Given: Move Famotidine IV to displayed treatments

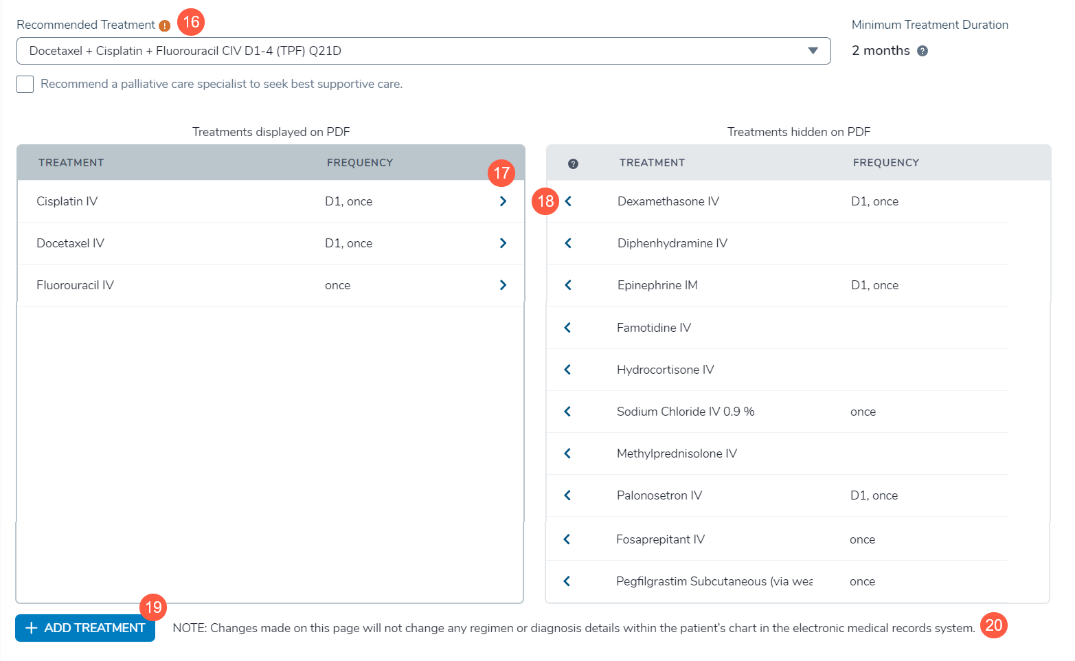Looking at the screenshot, I should [567, 328].
